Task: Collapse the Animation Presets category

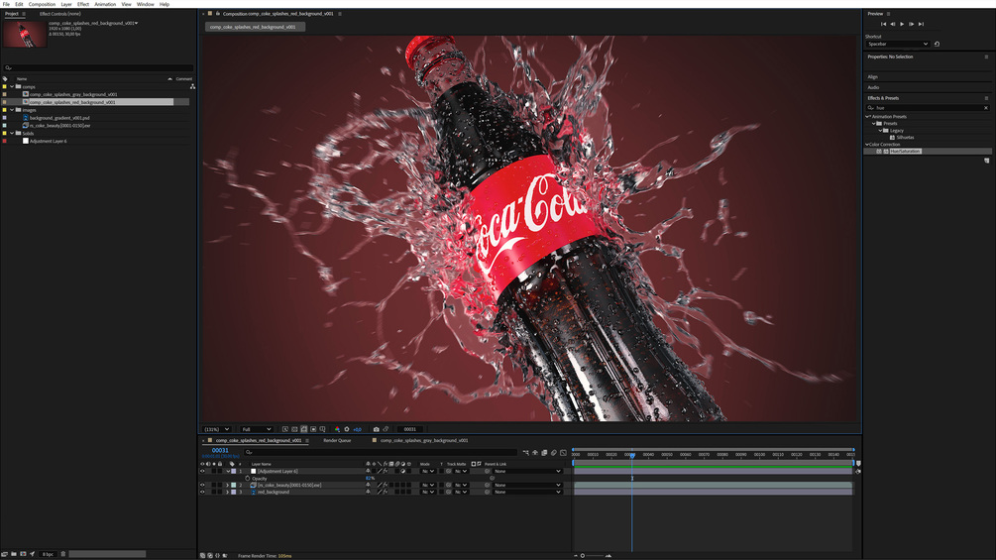Action: pyautogui.click(x=868, y=117)
